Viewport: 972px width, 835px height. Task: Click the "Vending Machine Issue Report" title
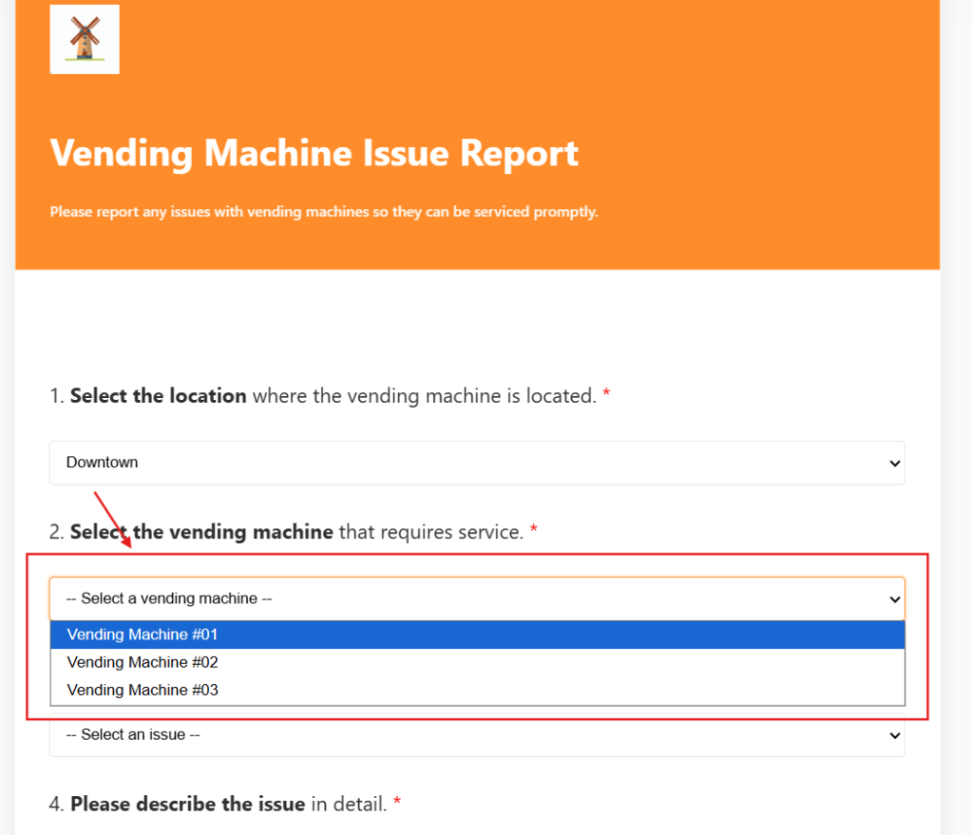(x=314, y=152)
